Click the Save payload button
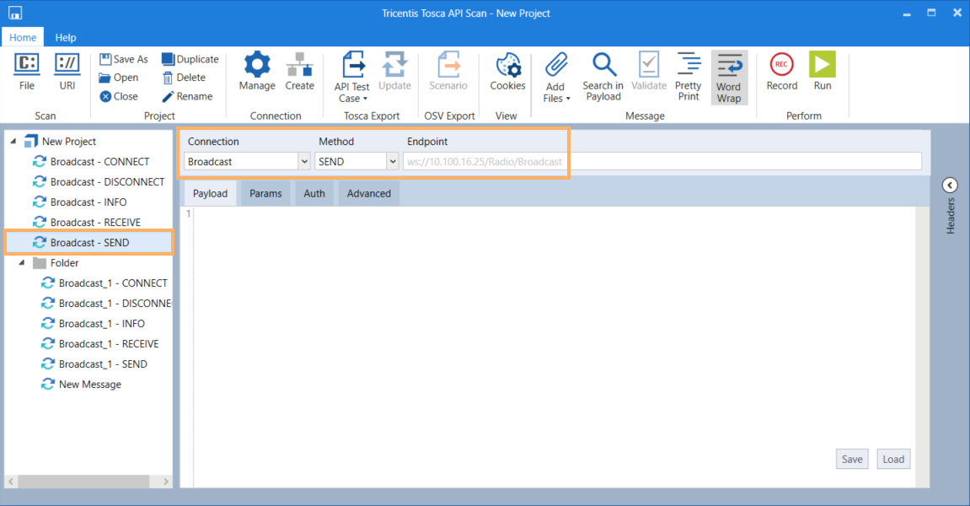 tap(852, 459)
